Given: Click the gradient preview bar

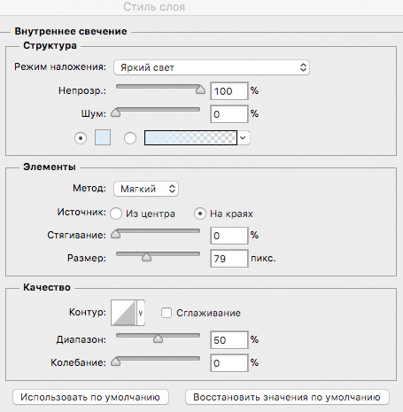Looking at the screenshot, I should point(190,138).
